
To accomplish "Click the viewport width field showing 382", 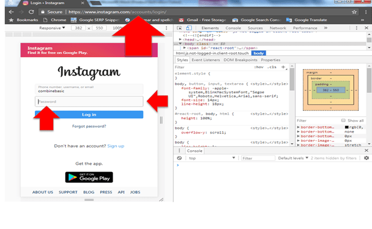I will click(79, 28).
